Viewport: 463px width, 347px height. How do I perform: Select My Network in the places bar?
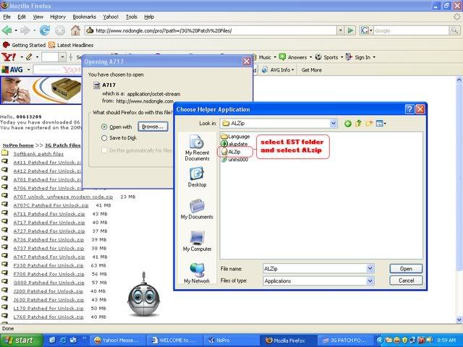tap(197, 273)
